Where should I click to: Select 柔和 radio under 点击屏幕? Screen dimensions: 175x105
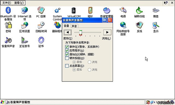click(x=74, y=70)
